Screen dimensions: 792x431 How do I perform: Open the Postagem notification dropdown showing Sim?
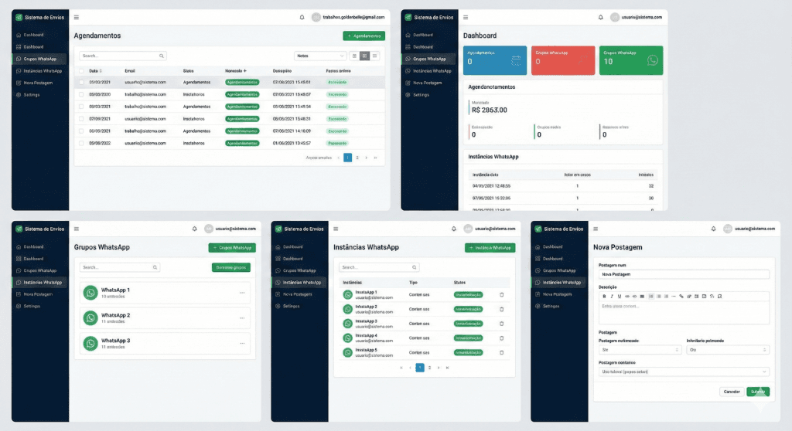click(640, 350)
